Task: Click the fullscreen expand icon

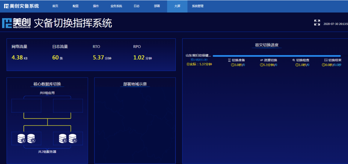Action: 317,23
